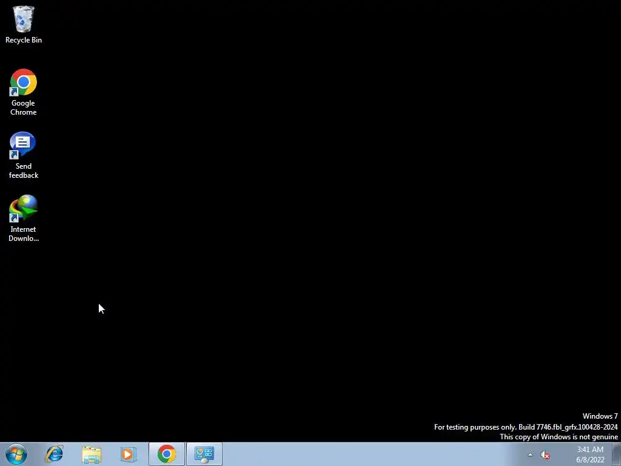Open Windows Media Player from the taskbar

129,454
